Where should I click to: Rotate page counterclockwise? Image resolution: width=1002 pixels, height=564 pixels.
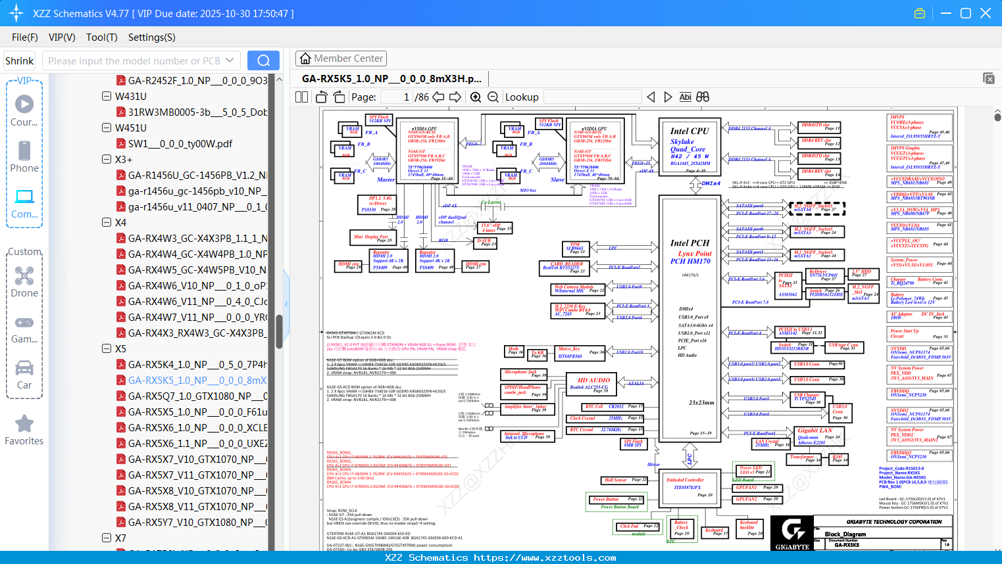(x=322, y=97)
